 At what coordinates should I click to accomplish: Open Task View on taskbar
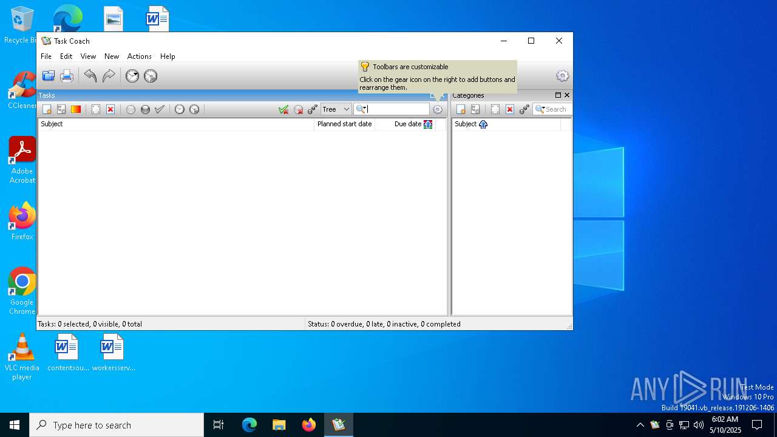[219, 425]
